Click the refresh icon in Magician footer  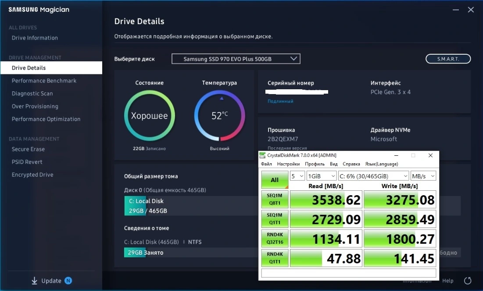click(x=468, y=280)
